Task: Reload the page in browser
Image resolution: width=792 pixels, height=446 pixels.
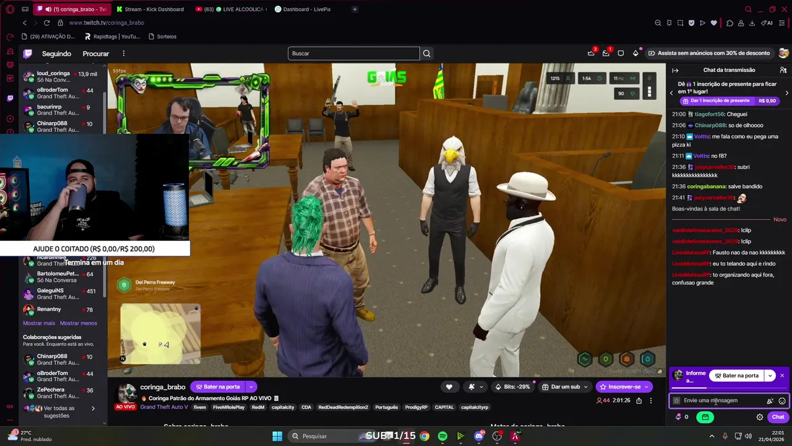Action: coord(46,23)
